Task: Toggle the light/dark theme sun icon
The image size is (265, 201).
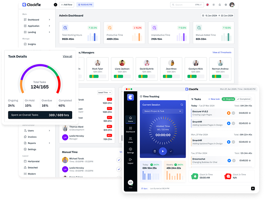Action: tap(214, 5)
